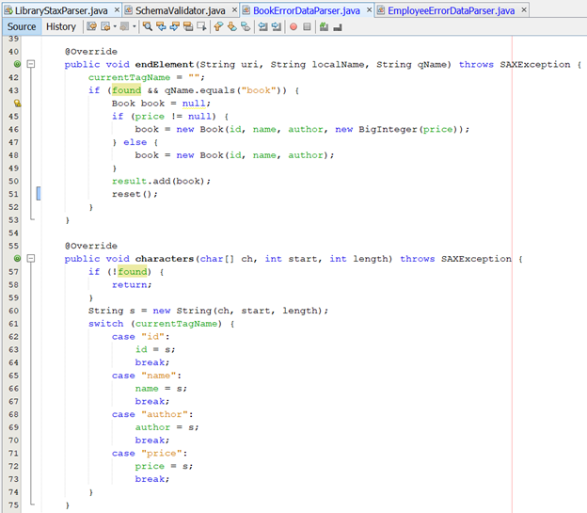Viewport: 587px width, 513px height.
Task: Switch to History view
Action: point(61,26)
